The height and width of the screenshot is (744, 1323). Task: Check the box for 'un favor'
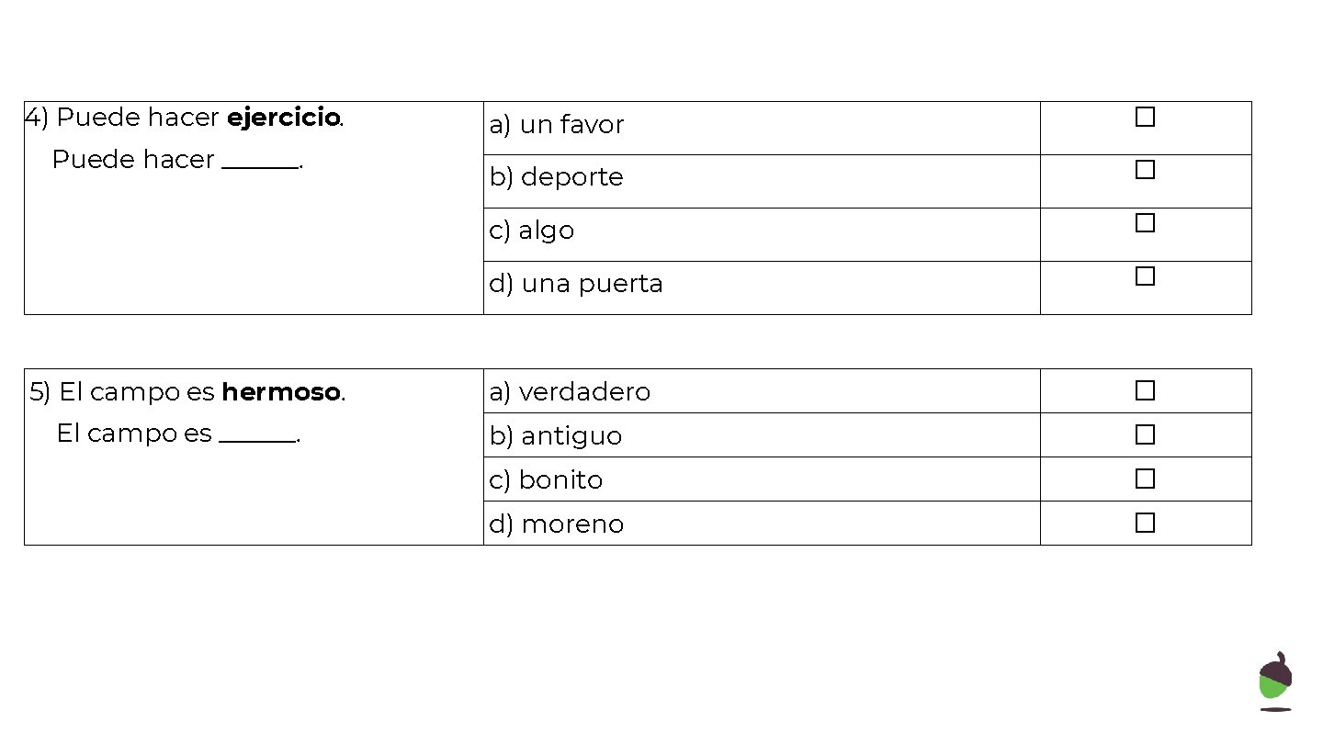pyautogui.click(x=1145, y=118)
